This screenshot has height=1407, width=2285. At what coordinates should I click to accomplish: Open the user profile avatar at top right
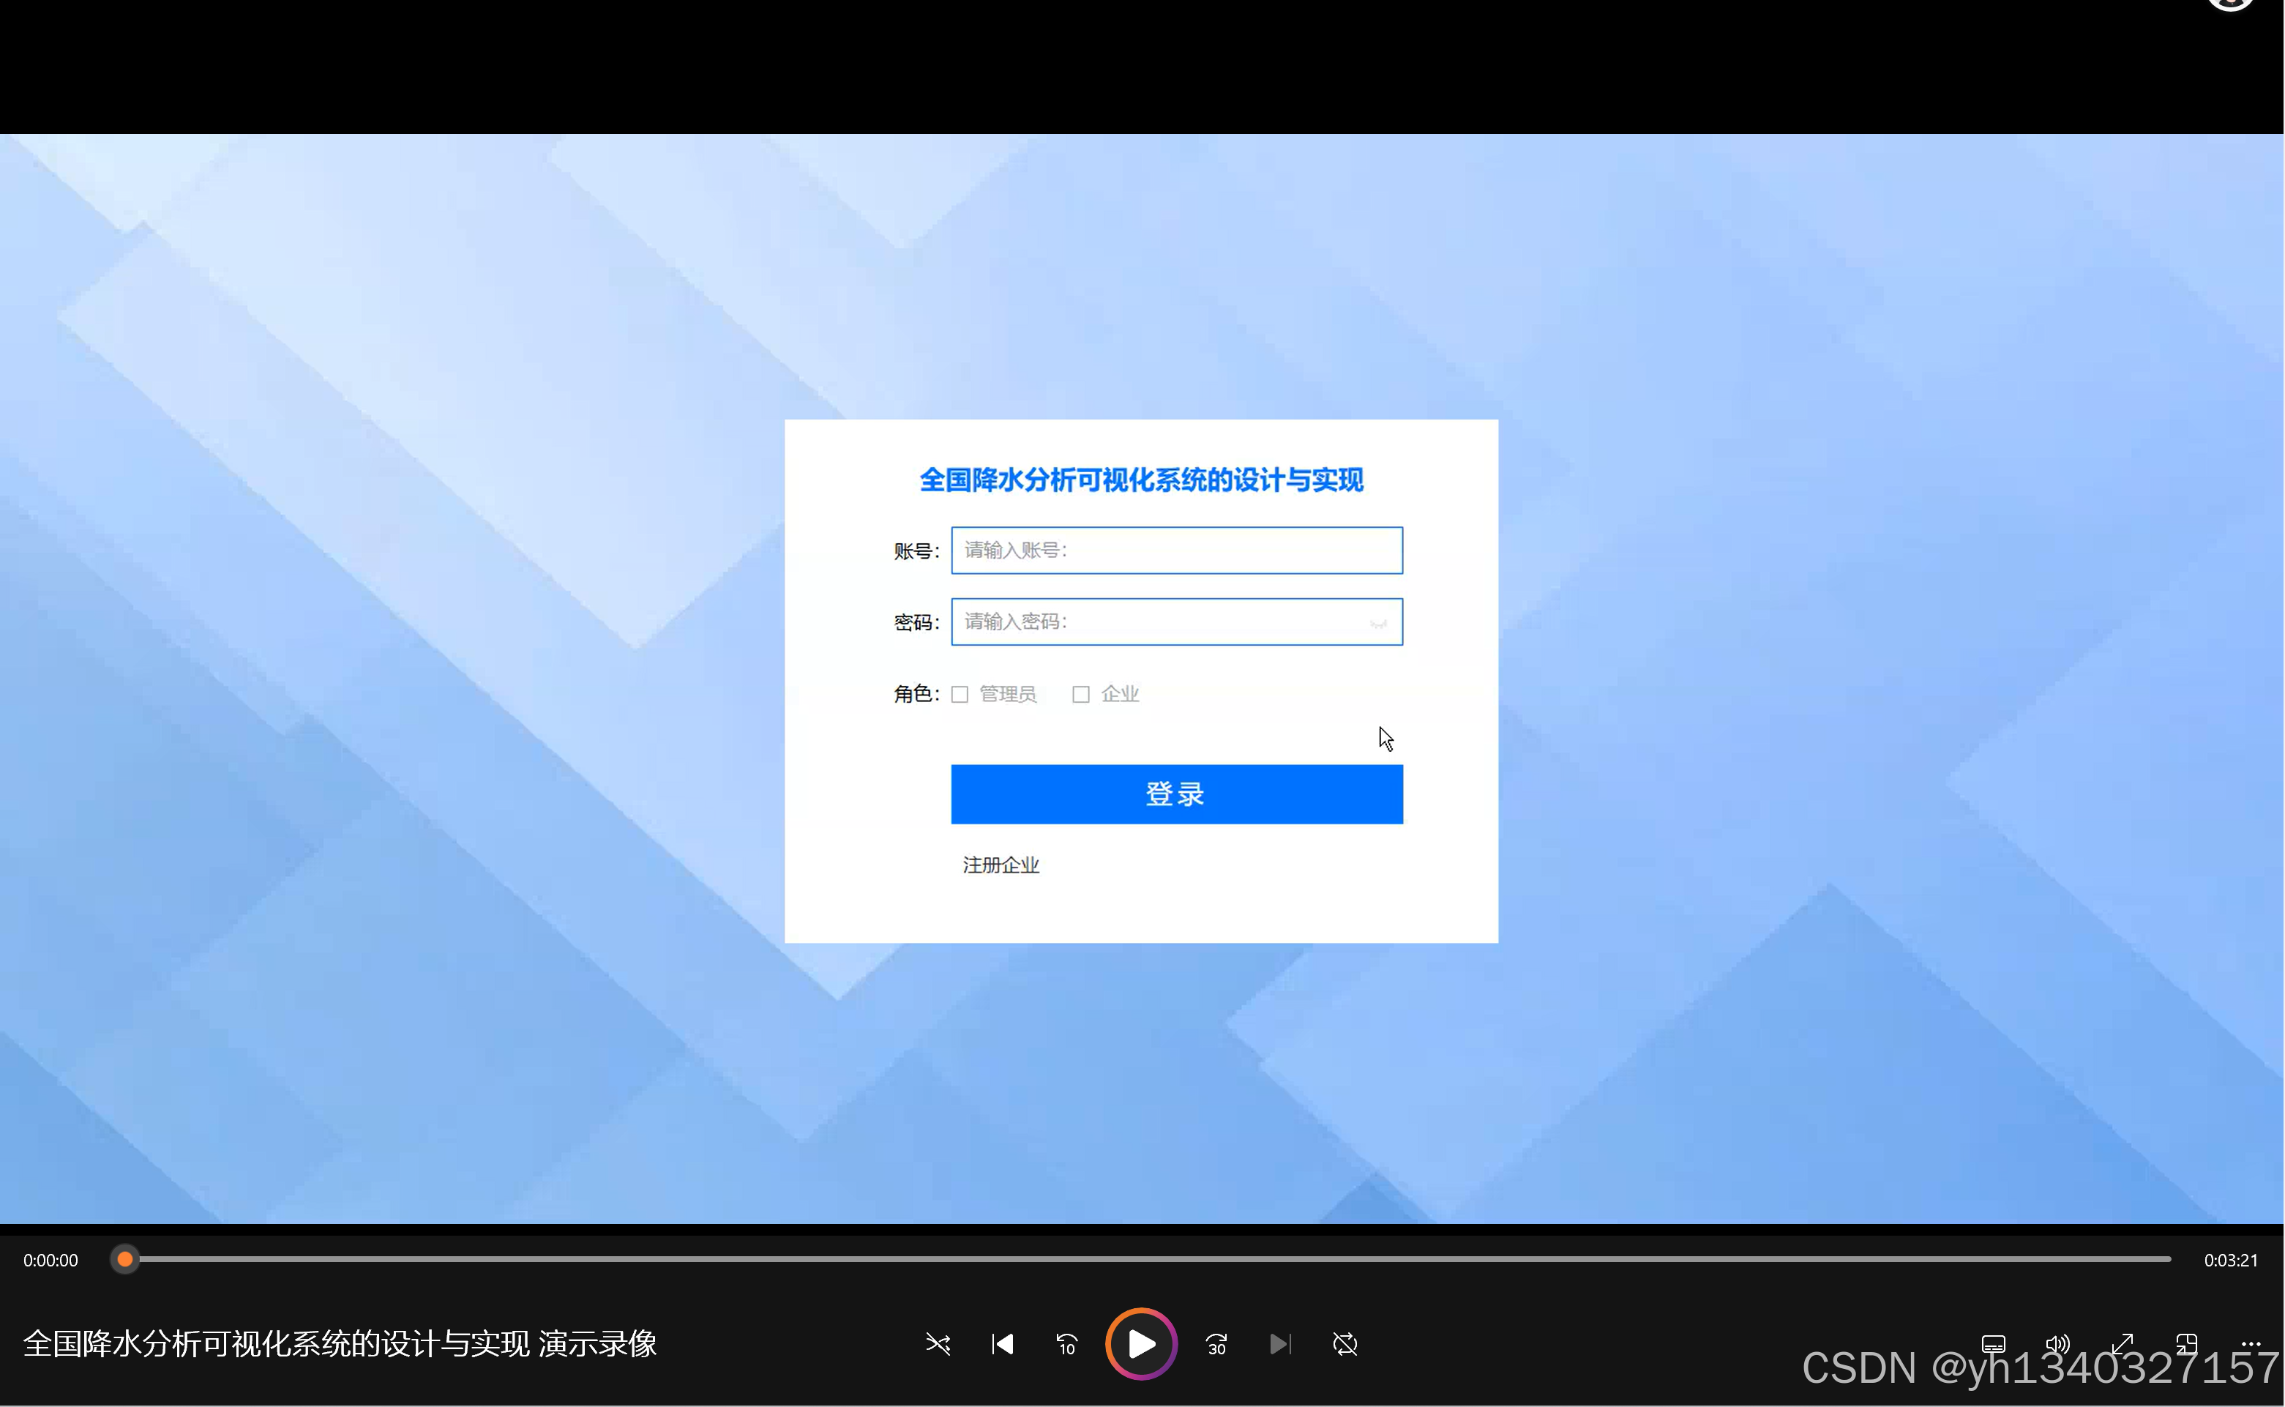click(x=2229, y=7)
